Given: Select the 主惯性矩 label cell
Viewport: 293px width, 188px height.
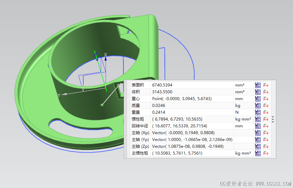Looking at the screenshot, I should [x=140, y=153].
